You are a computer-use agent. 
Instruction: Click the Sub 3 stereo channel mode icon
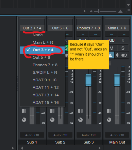point(80,111)
